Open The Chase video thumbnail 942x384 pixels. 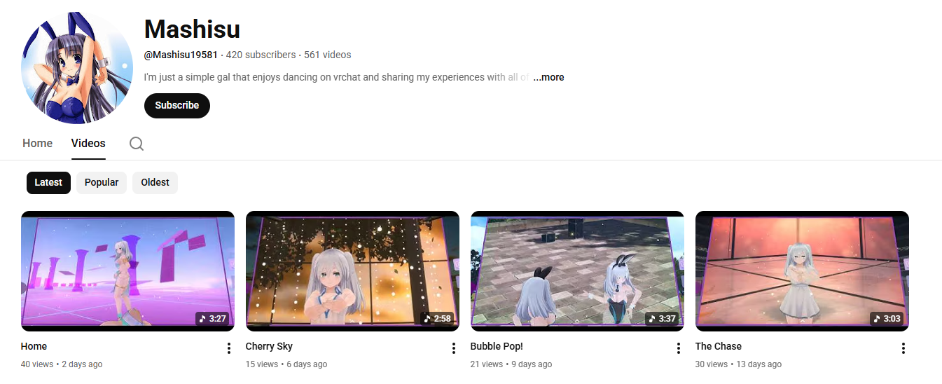point(802,271)
